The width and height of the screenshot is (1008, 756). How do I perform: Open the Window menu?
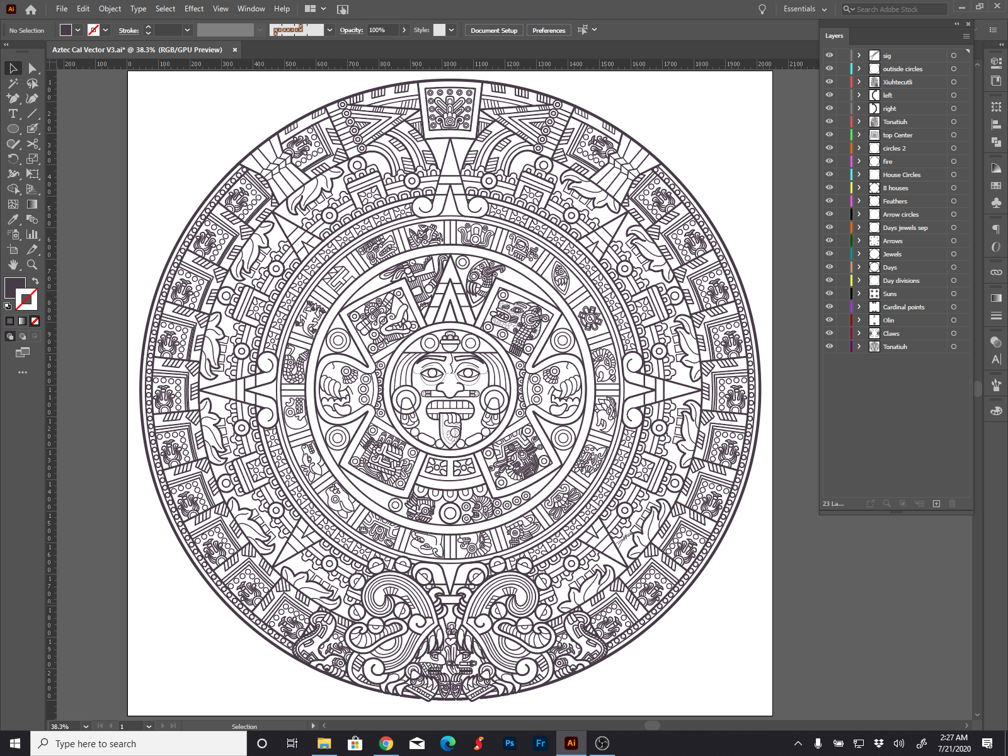pos(251,9)
